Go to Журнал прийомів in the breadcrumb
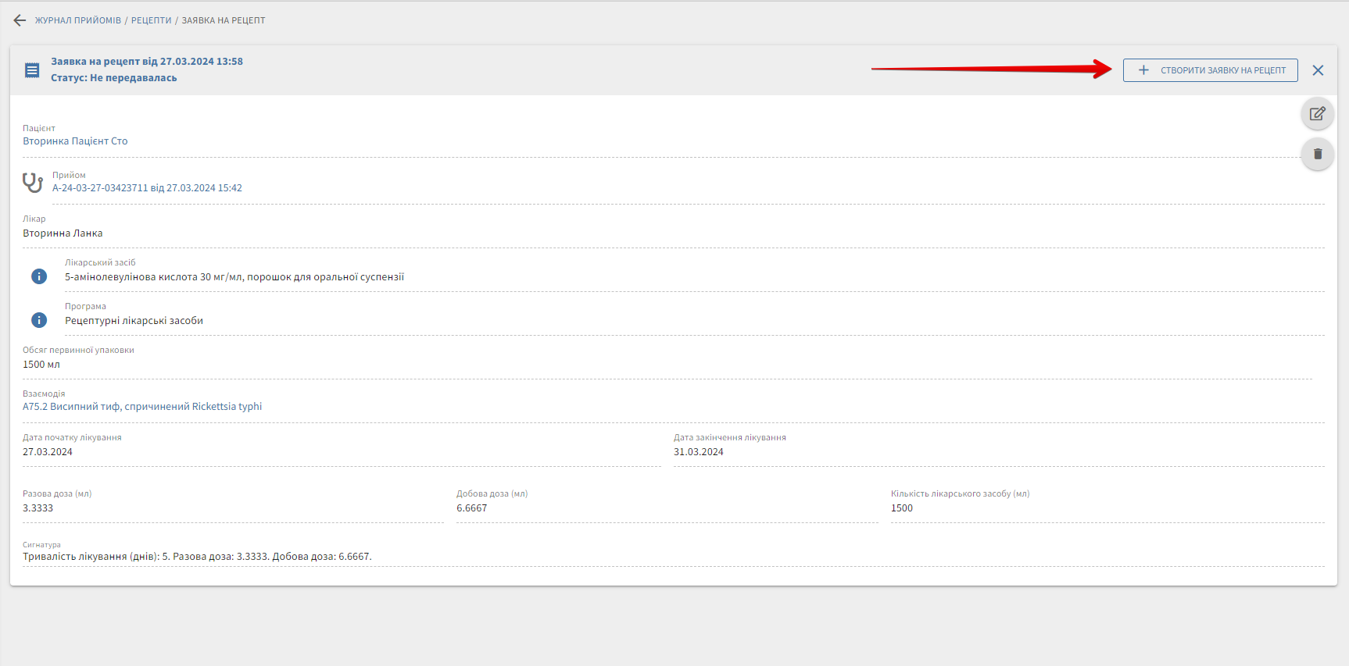 click(78, 20)
